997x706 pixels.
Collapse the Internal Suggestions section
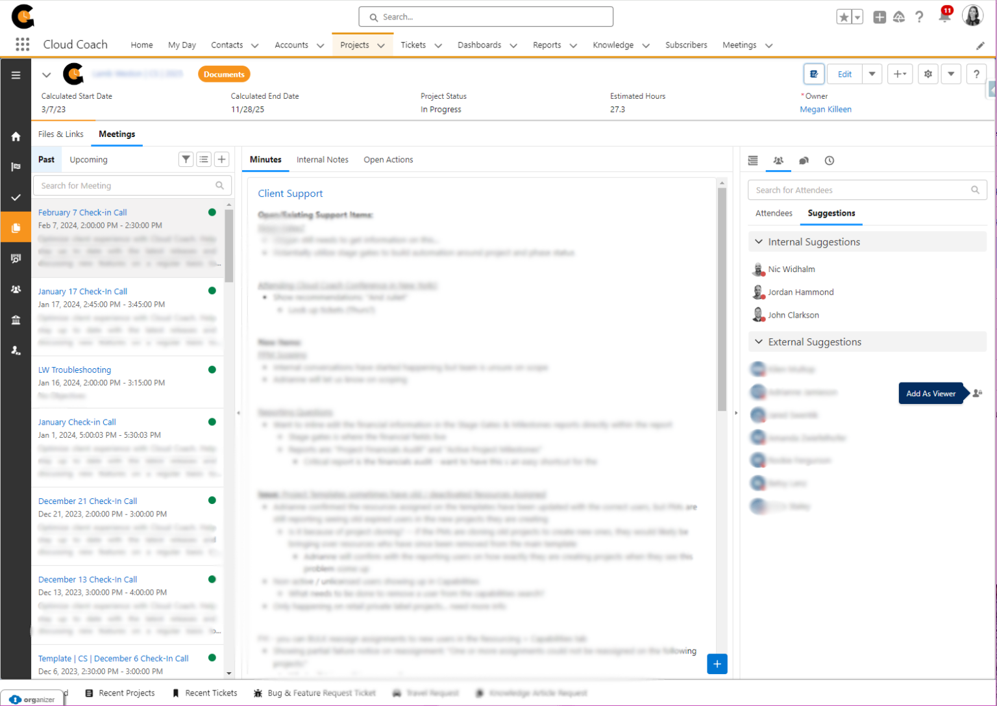[x=758, y=242]
